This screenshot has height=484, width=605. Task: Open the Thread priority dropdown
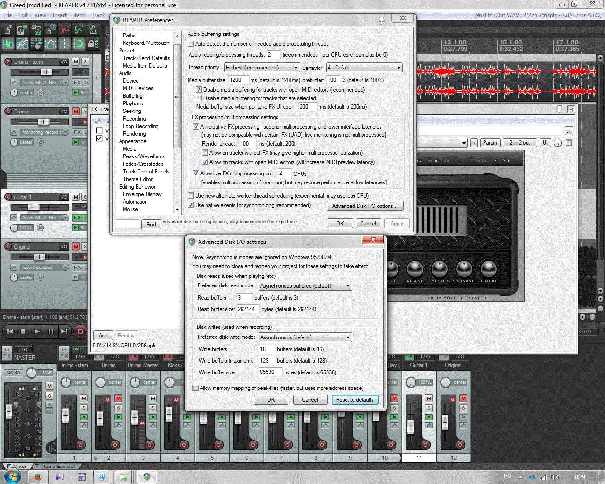[262, 68]
